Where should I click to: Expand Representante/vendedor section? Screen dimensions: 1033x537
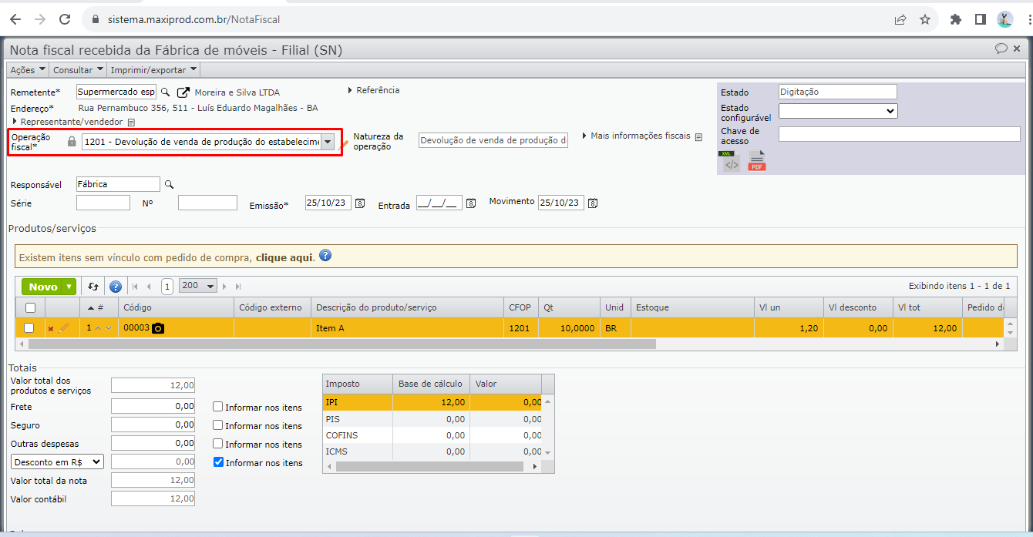pos(66,122)
